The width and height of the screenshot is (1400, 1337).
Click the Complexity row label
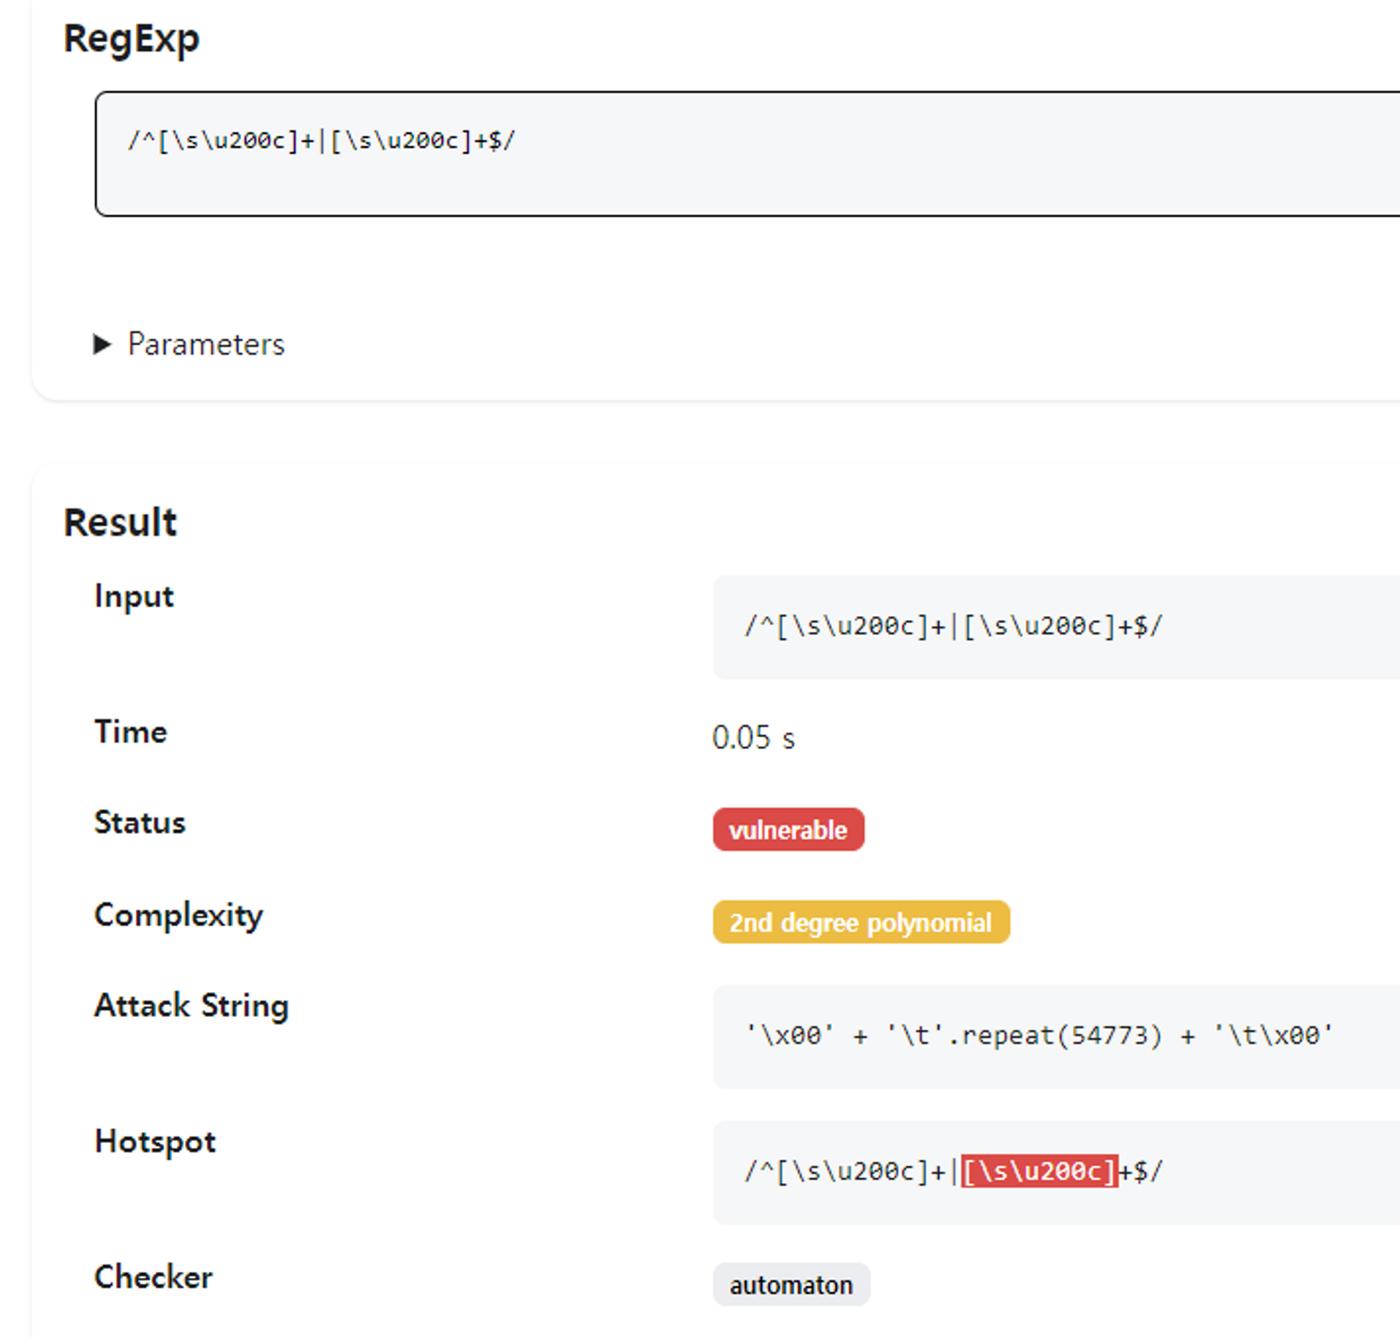[178, 915]
